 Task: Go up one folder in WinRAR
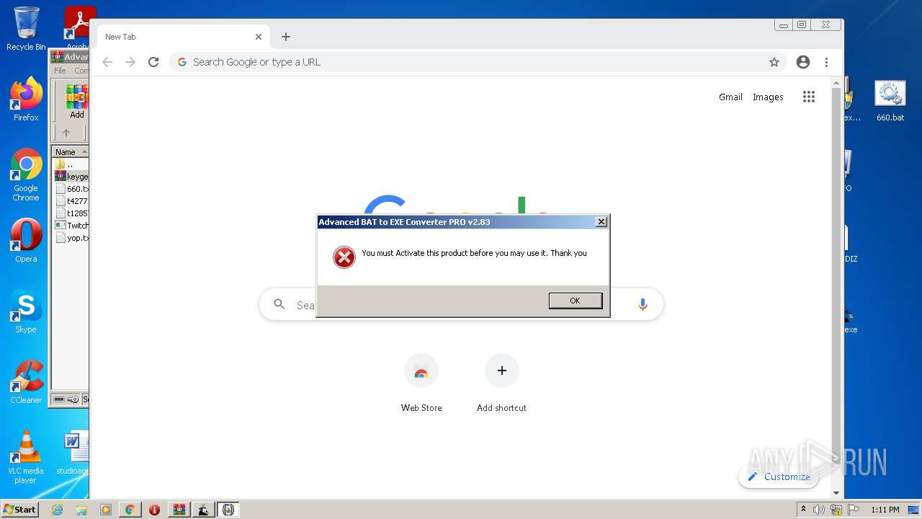(66, 133)
